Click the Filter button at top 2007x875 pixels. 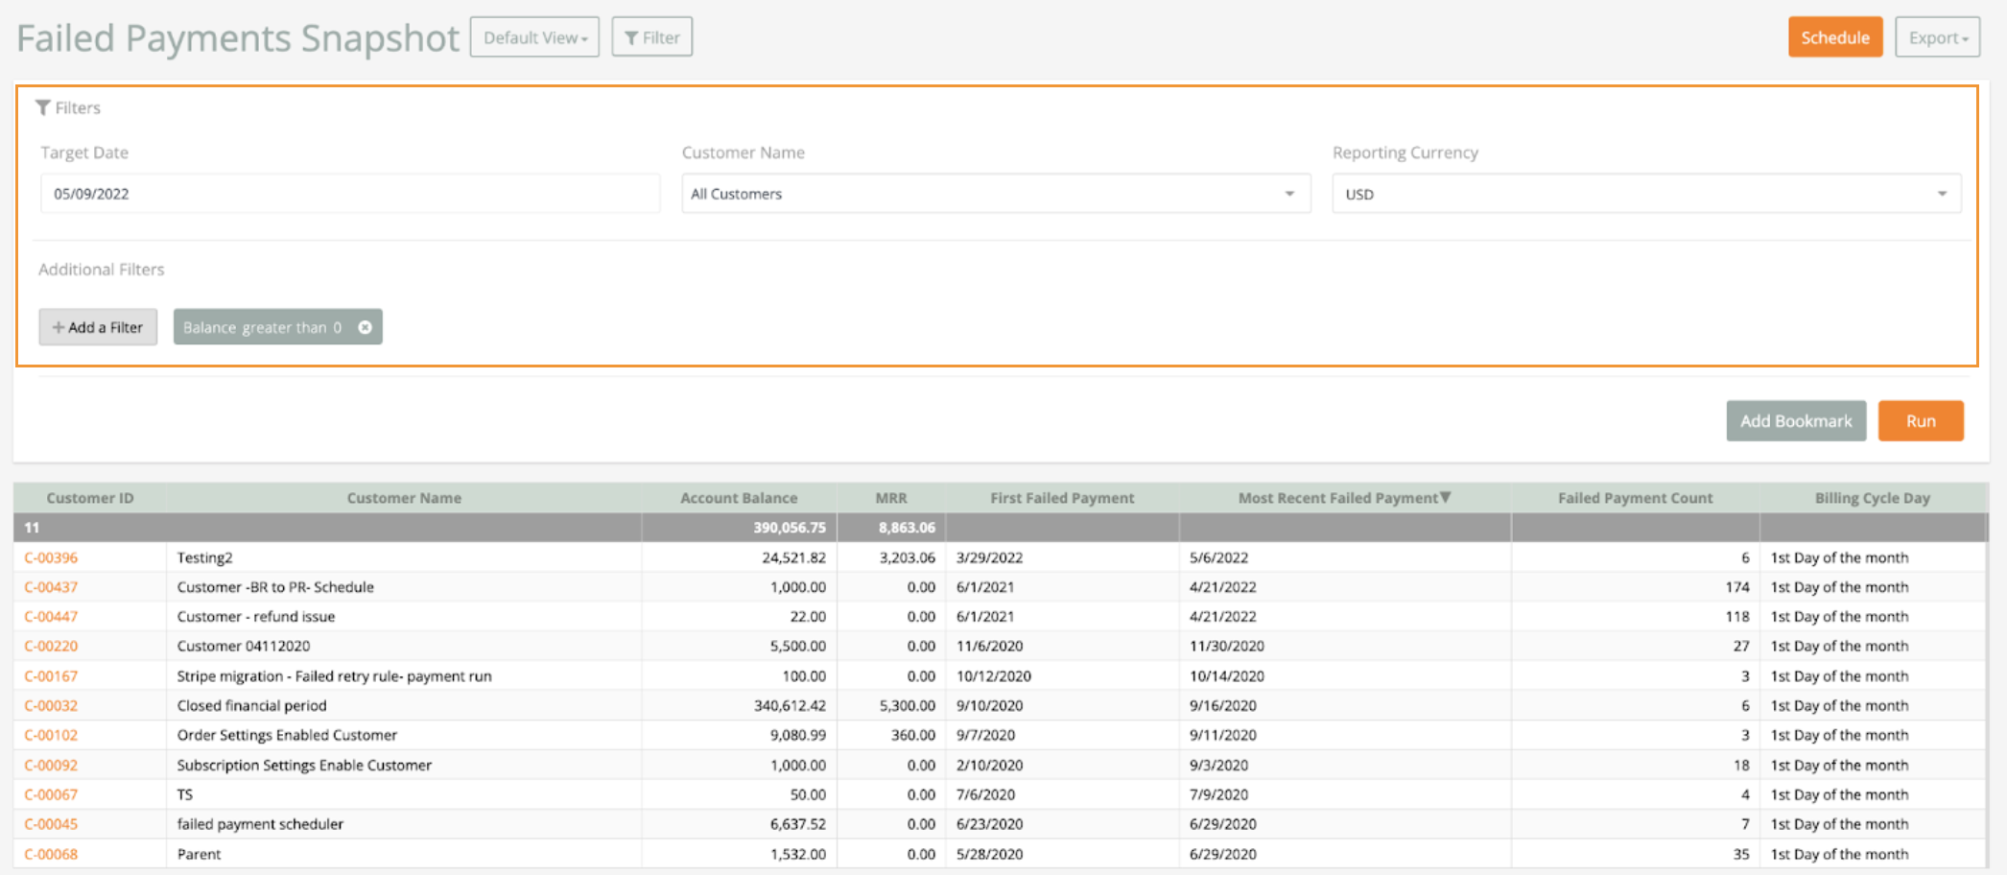(652, 37)
